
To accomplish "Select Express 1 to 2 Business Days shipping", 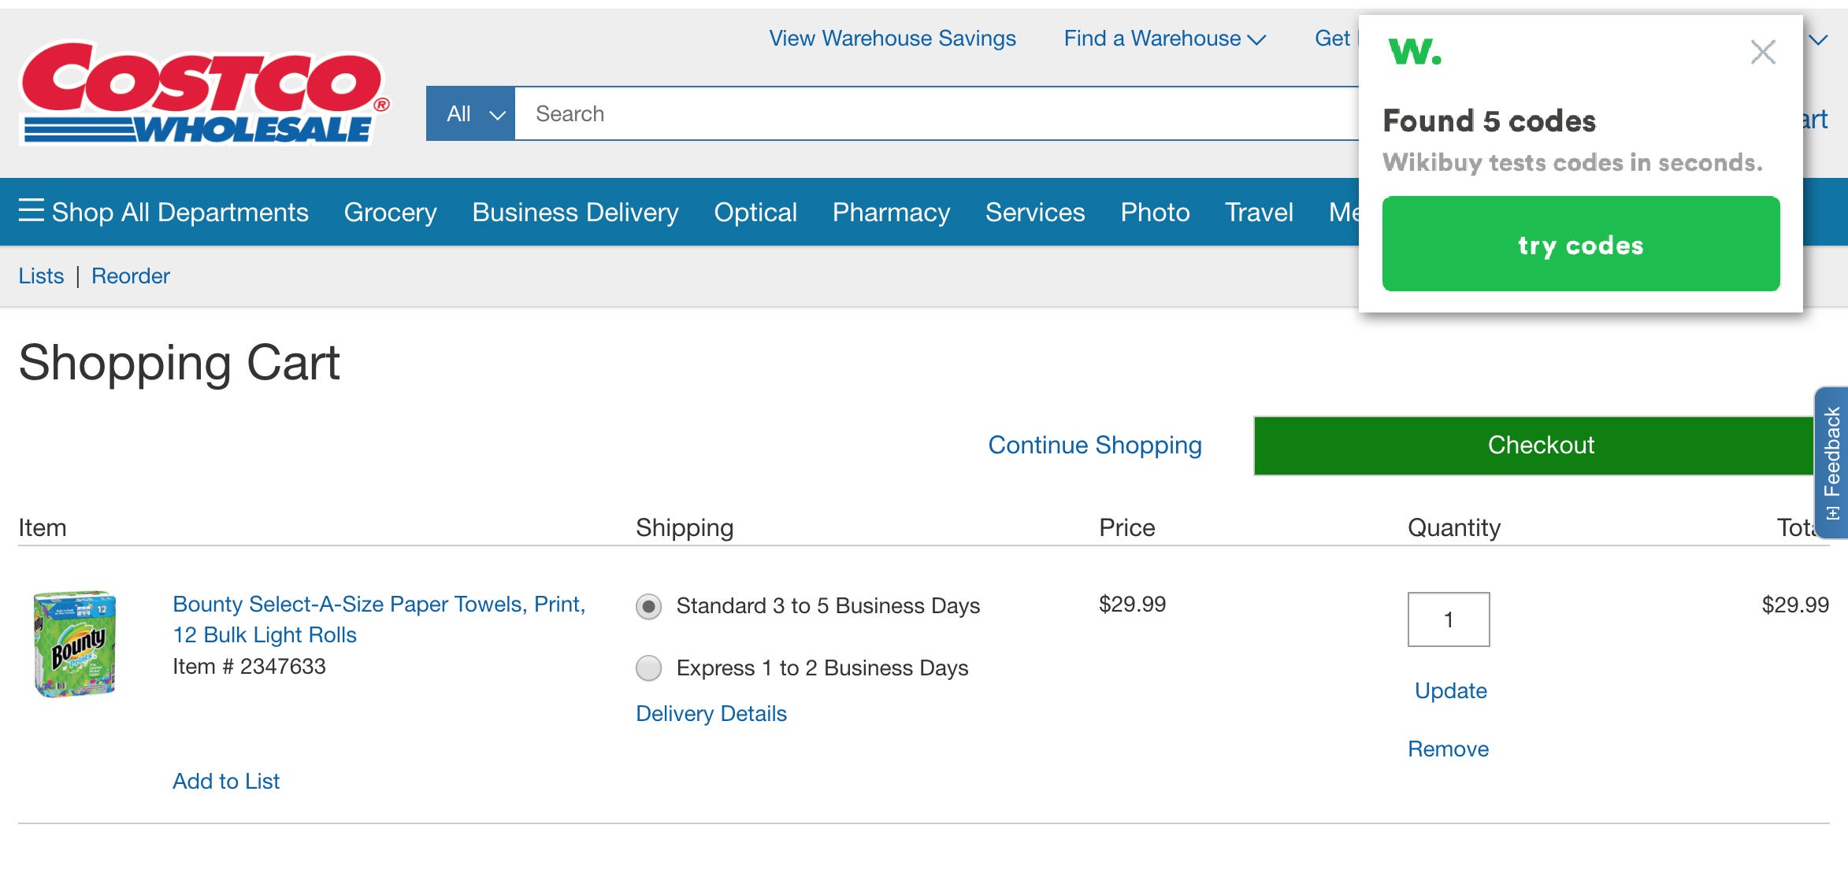I will click(648, 668).
